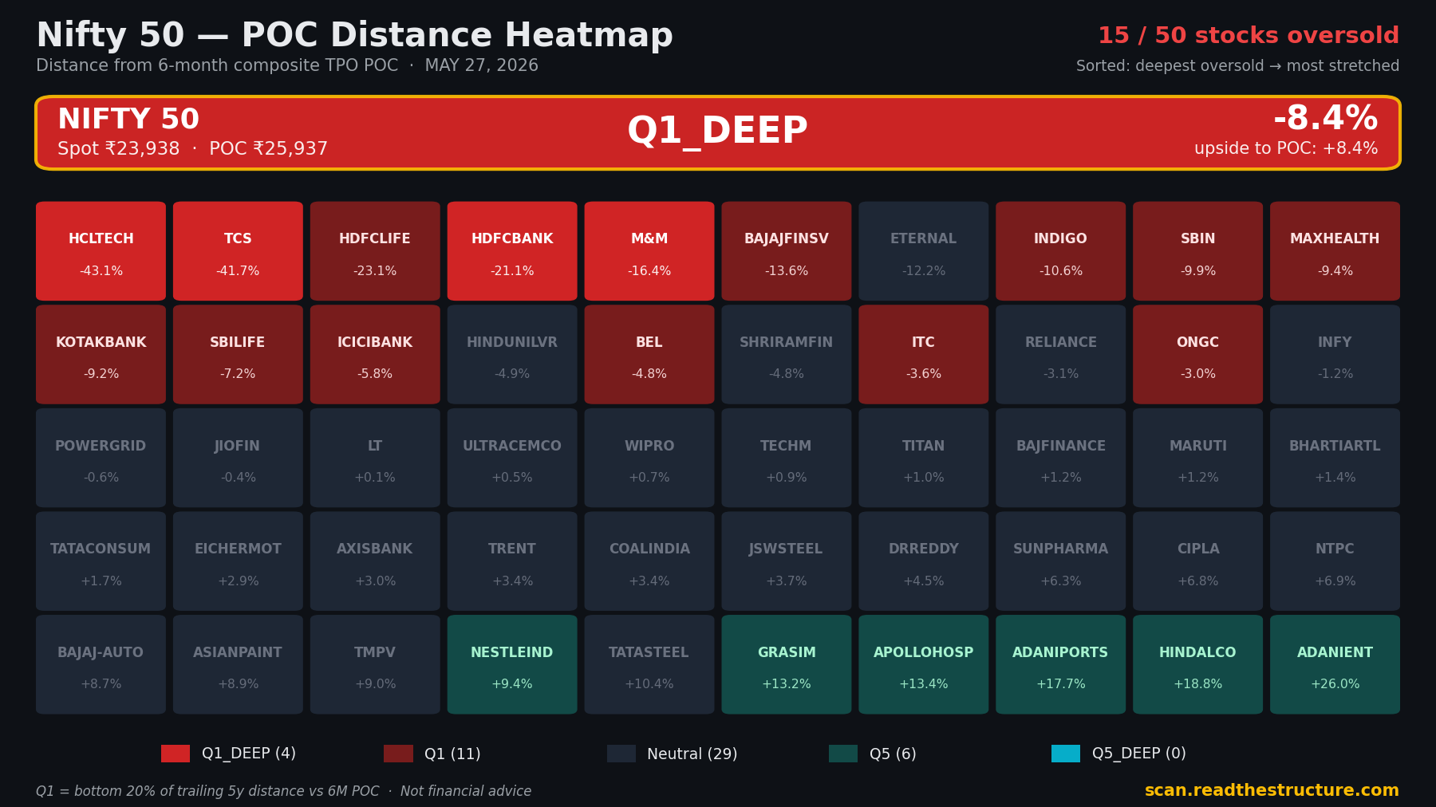Open the LT +0.1% tile
This screenshot has width=1436, height=807.
375,458
